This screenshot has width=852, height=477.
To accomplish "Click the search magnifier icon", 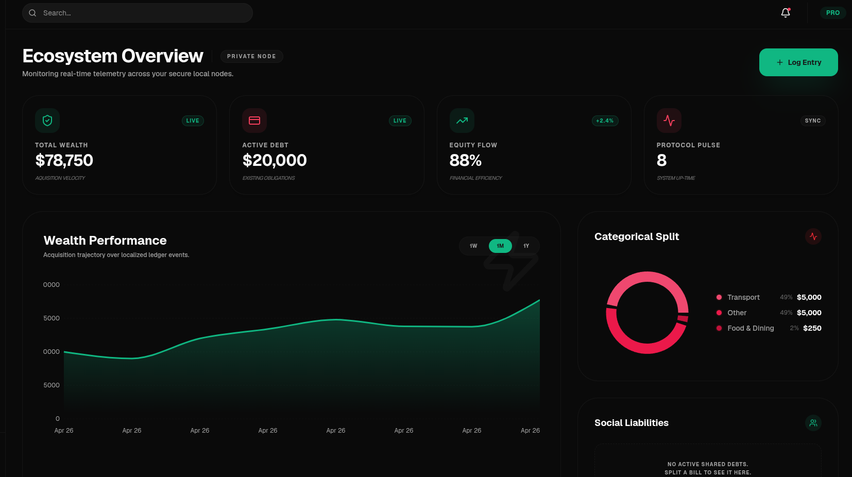I will pos(32,13).
